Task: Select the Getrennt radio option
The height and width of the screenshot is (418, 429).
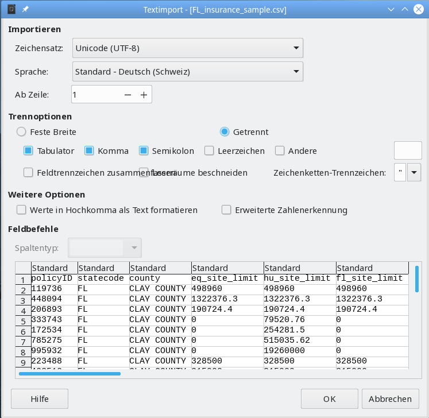Action: tap(226, 131)
